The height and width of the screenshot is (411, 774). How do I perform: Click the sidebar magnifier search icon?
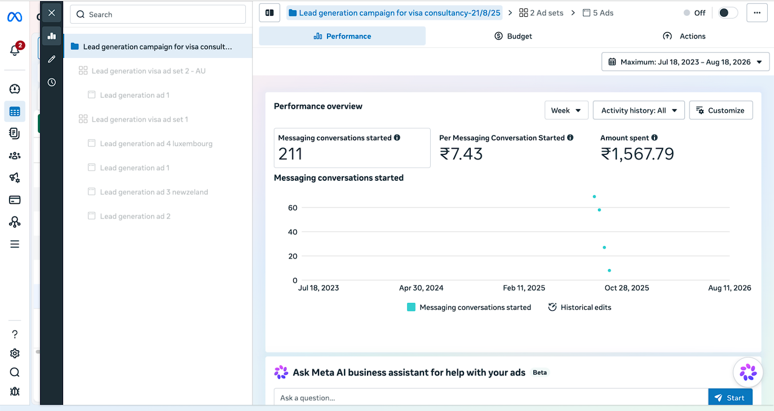click(15, 373)
